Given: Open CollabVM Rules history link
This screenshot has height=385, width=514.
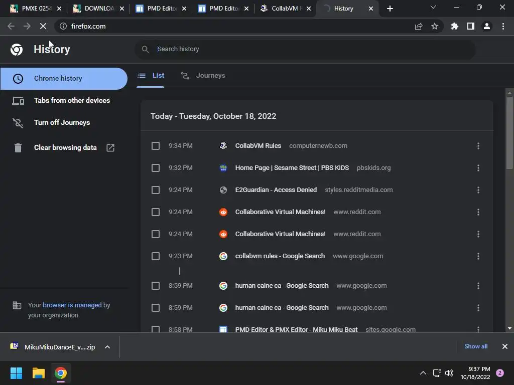Looking at the screenshot, I should (x=258, y=146).
